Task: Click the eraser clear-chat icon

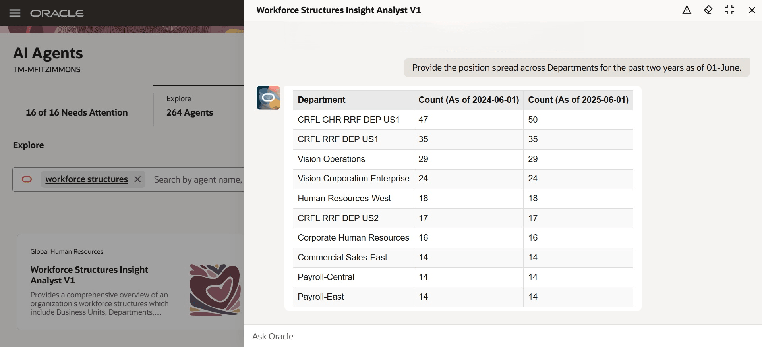Action: pos(708,10)
